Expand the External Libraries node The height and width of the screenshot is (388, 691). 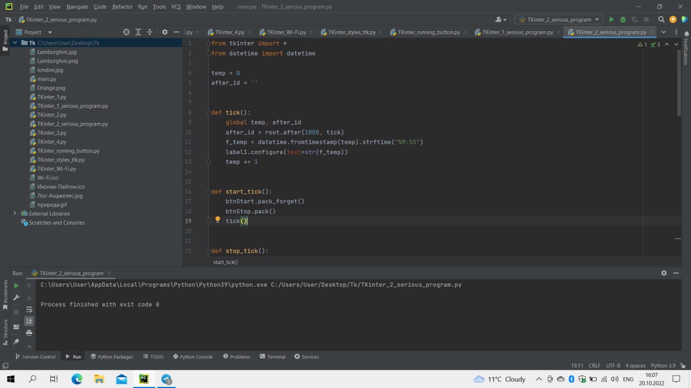tap(15, 213)
